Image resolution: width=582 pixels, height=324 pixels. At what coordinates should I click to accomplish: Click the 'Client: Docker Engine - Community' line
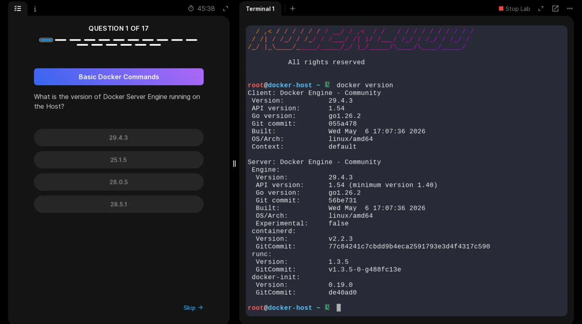314,93
